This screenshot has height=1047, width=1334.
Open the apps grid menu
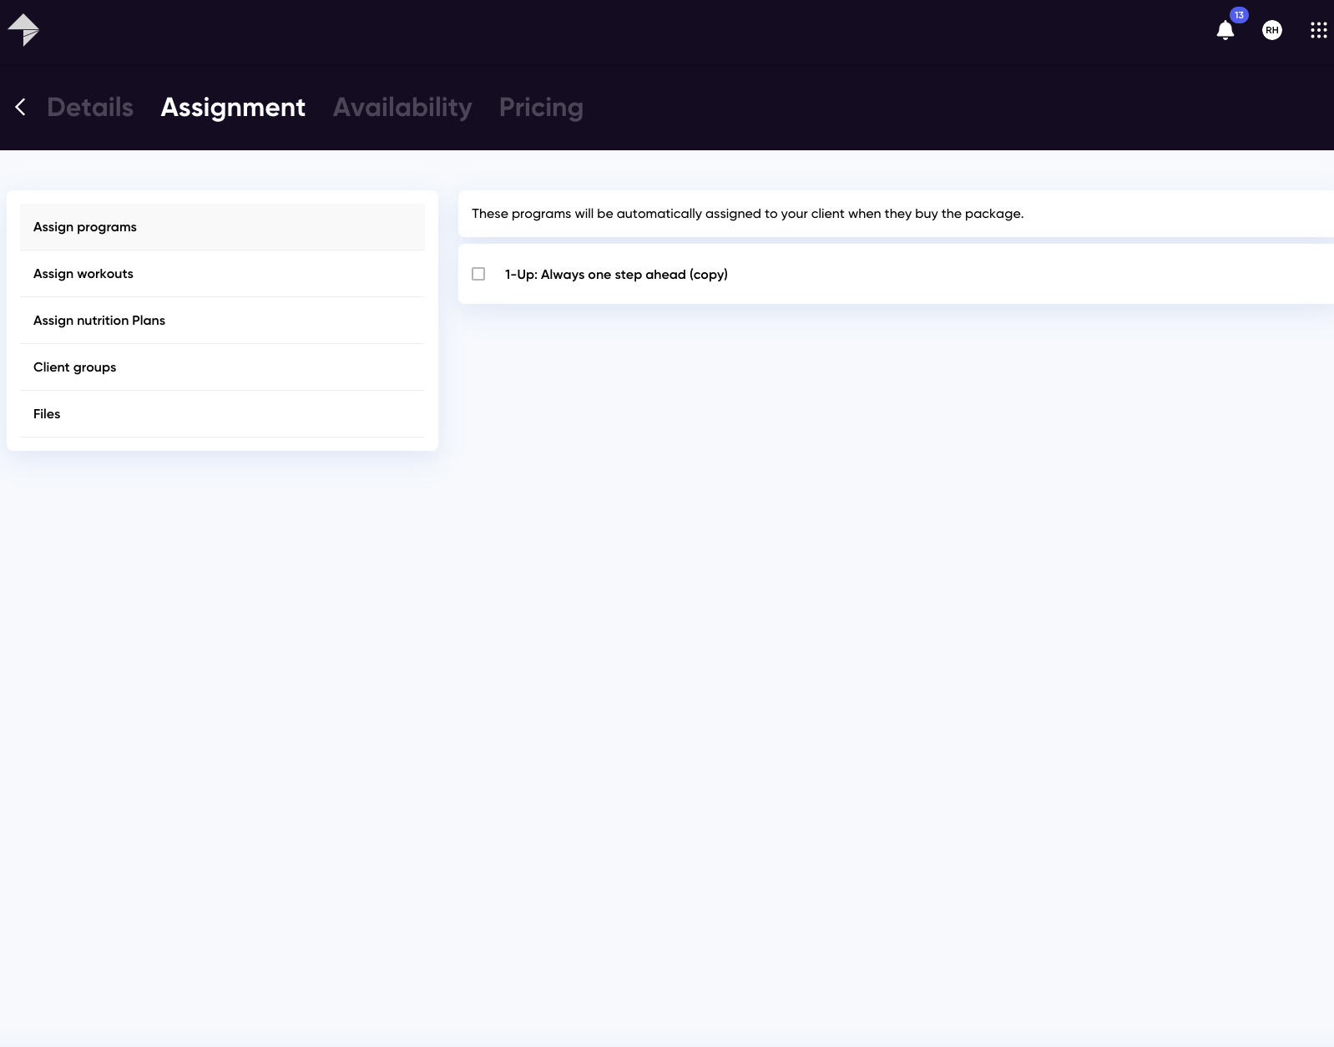(1318, 30)
